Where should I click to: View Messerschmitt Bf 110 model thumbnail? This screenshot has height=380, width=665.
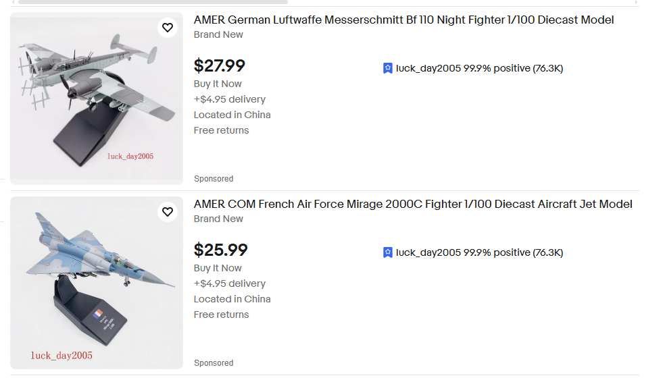[x=96, y=99]
